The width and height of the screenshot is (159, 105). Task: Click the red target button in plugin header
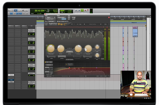109,17
